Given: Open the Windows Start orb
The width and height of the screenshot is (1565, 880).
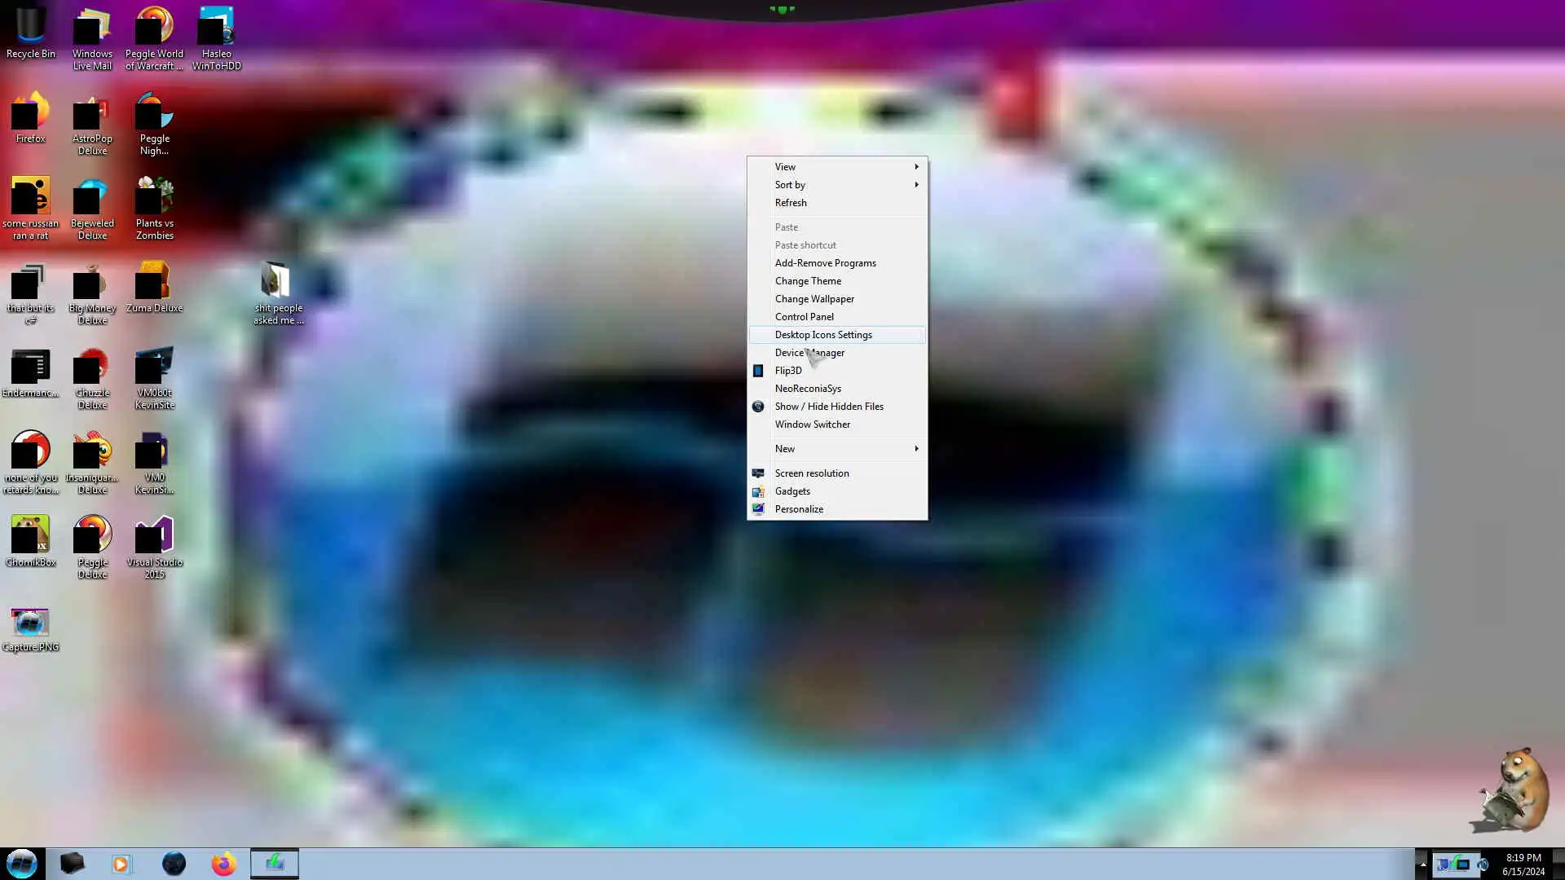Looking at the screenshot, I should coord(22,864).
